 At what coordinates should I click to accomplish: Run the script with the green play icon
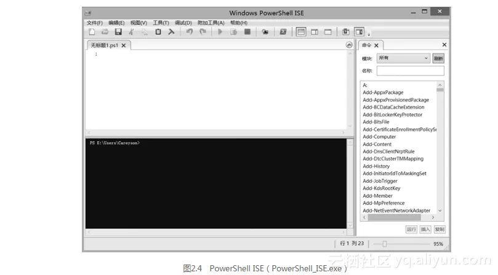[x=220, y=32]
